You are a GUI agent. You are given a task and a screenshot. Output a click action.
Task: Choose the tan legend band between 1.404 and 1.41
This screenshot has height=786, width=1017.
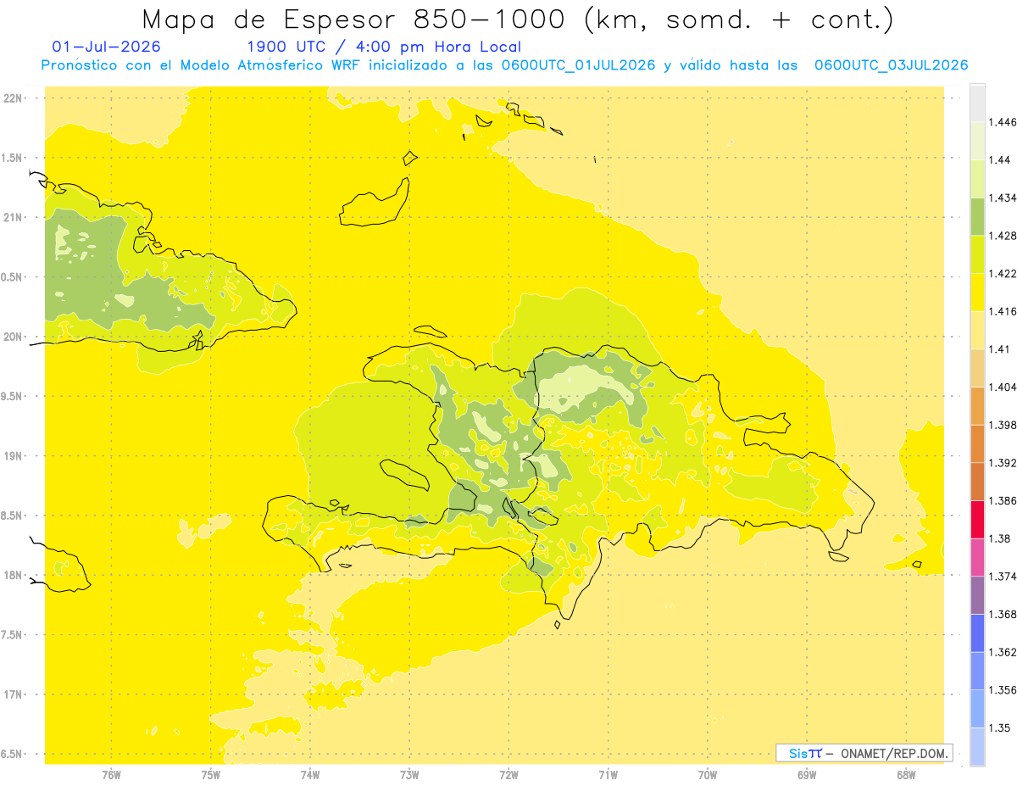(977, 367)
